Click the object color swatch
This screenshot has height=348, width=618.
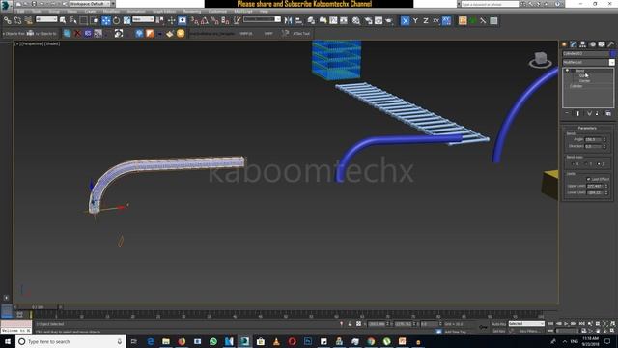[x=613, y=54]
